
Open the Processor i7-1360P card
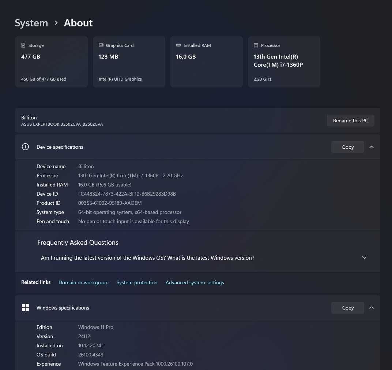pos(284,62)
